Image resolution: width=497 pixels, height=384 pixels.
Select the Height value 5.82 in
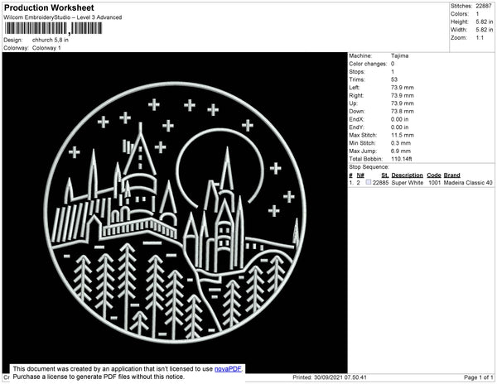[x=485, y=22]
